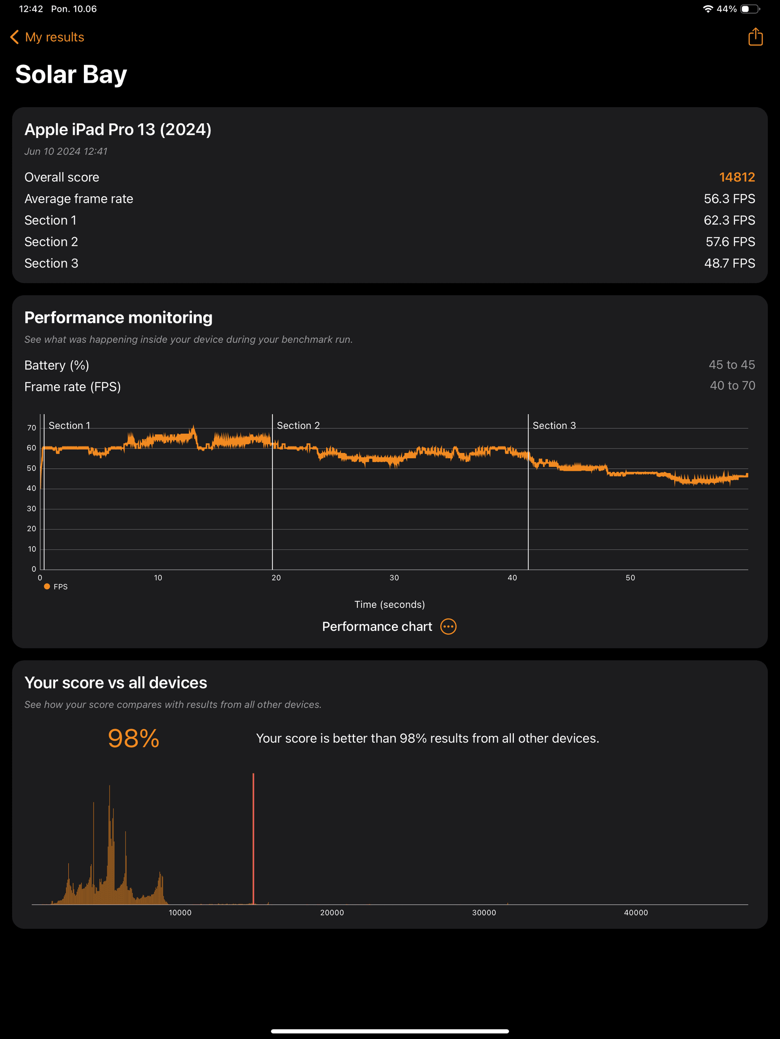This screenshot has width=780, height=1039.
Task: Select the Overall score value 14812
Action: (x=737, y=177)
